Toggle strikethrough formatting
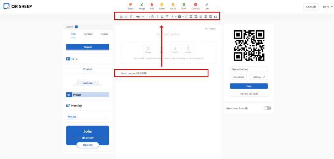The height and width of the screenshot is (159, 334). [x=167, y=17]
